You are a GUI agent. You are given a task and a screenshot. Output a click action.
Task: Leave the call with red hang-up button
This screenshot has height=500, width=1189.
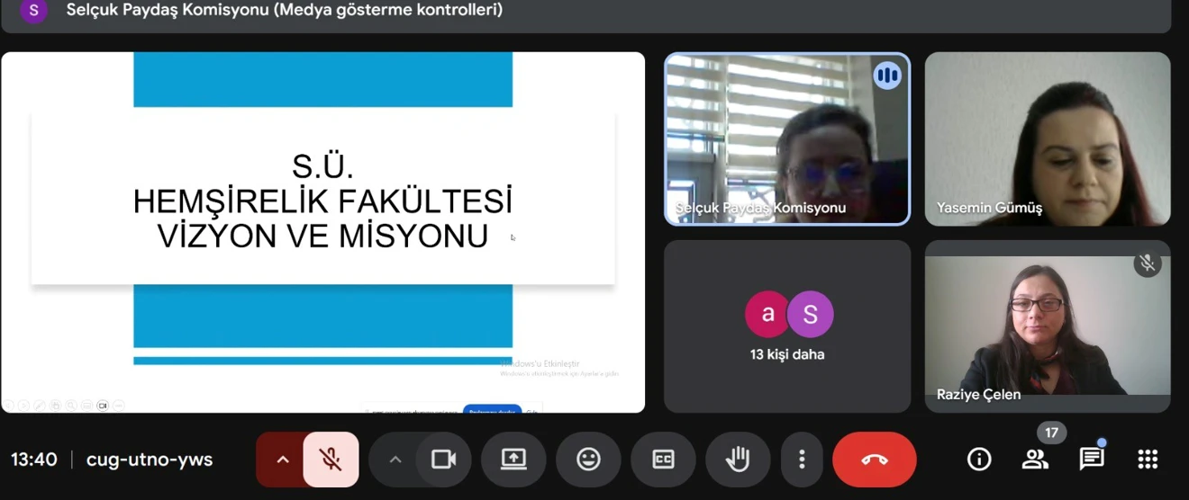coord(874,460)
